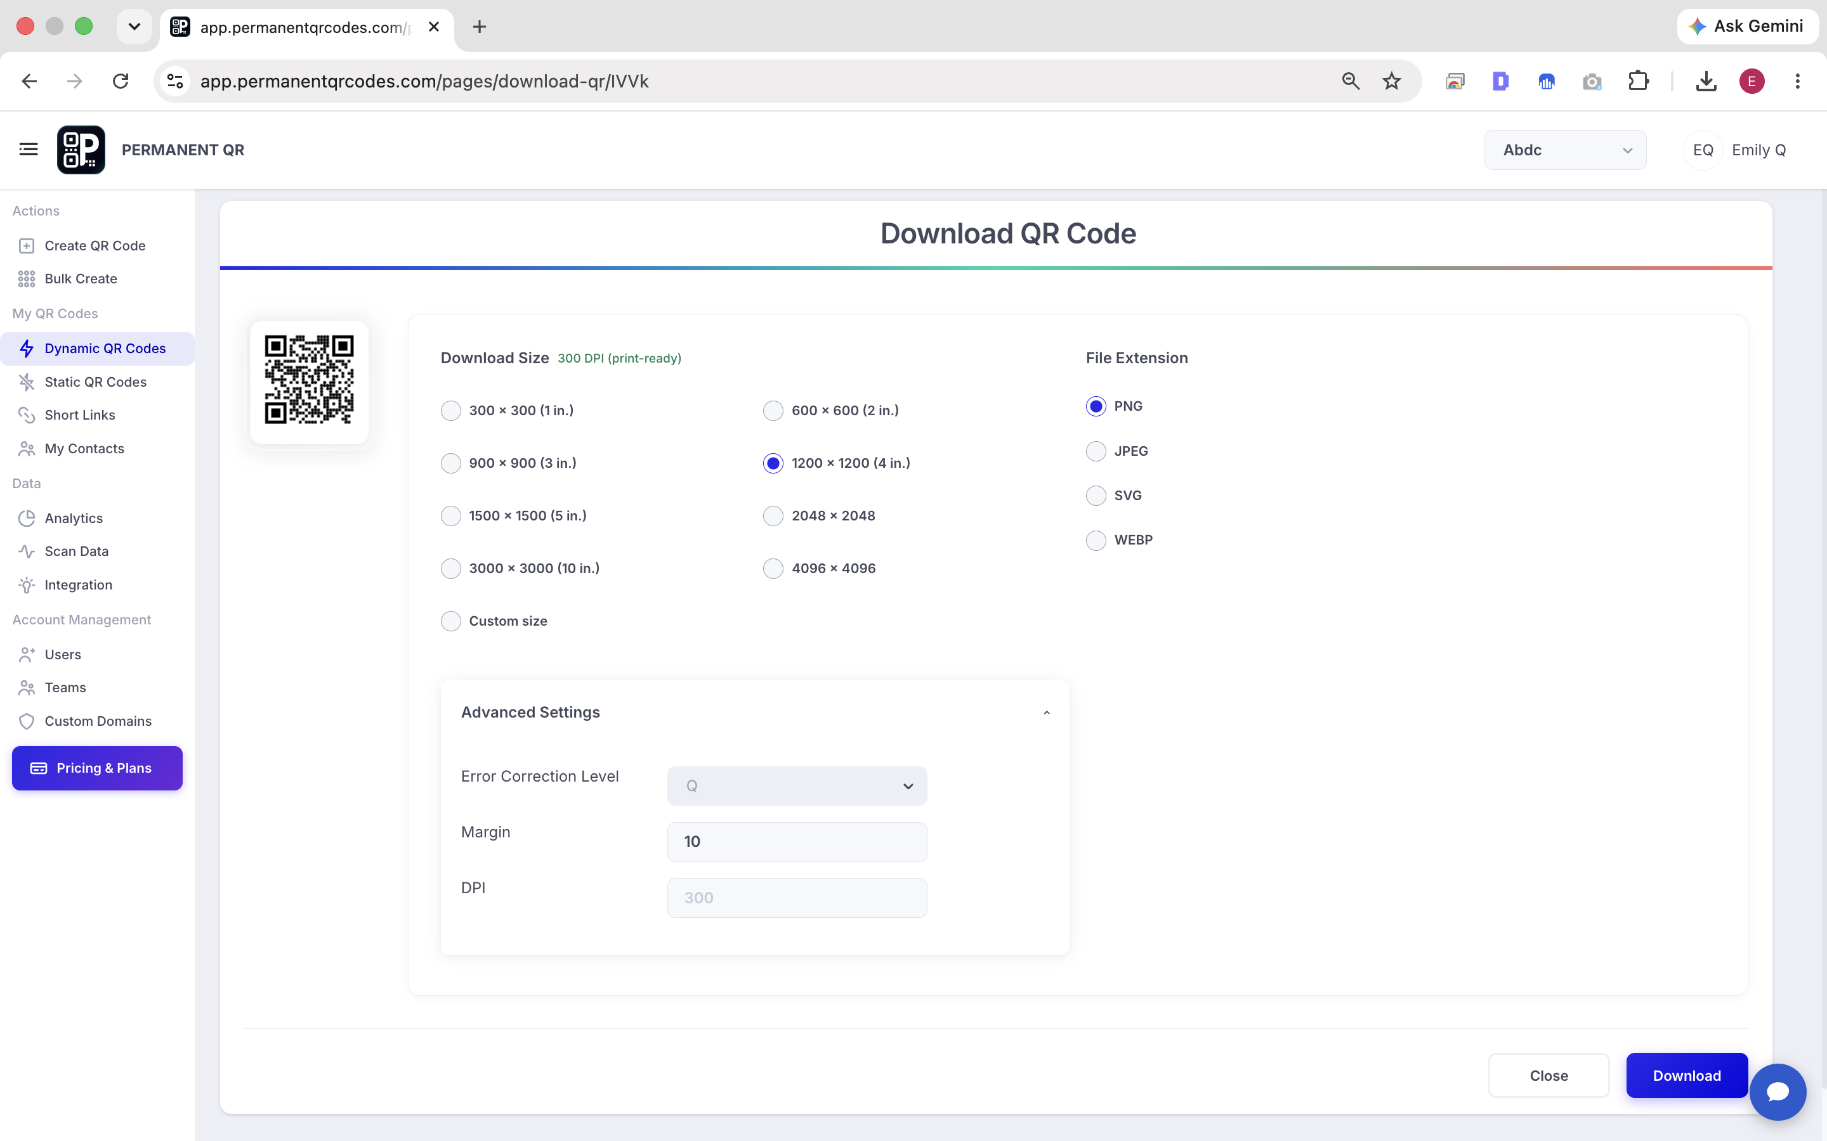1827x1141 pixels.
Task: Click the Ask Gemini button
Action: click(1747, 27)
